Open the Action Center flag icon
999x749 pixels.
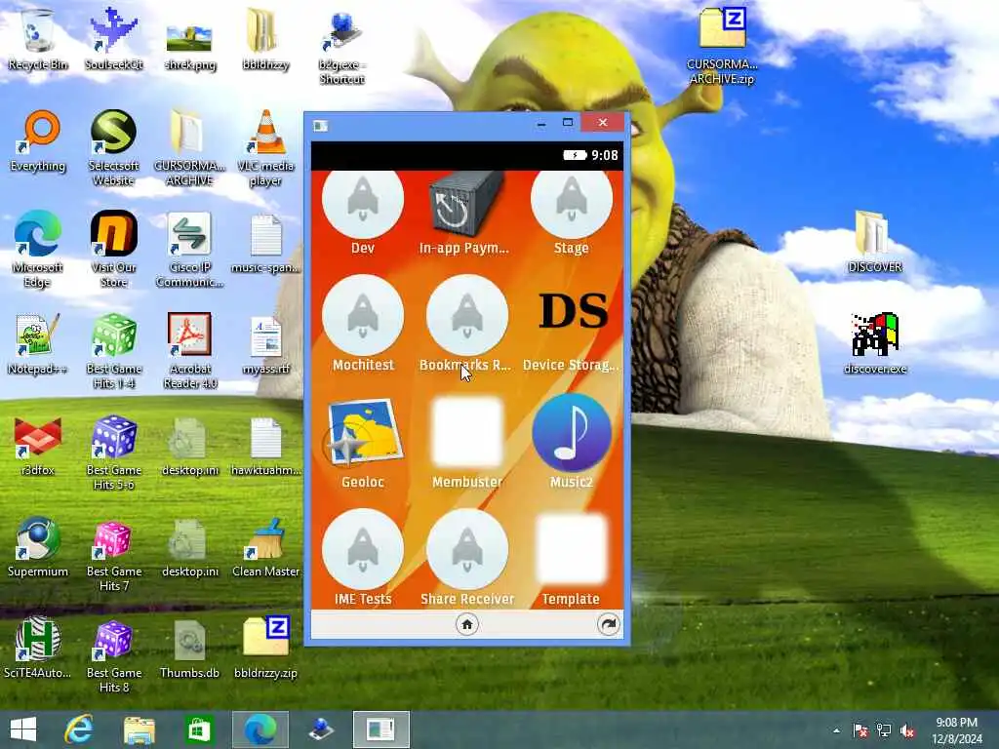click(860, 730)
